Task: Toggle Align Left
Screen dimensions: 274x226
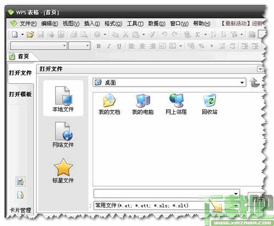Action: pyautogui.click(x=132, y=46)
